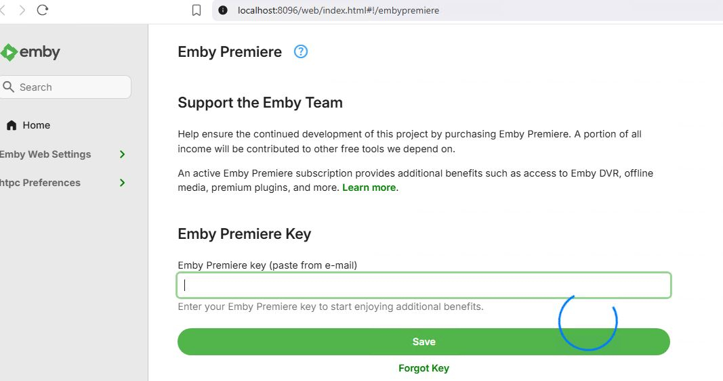Select the localhost URL address bar

click(339, 10)
